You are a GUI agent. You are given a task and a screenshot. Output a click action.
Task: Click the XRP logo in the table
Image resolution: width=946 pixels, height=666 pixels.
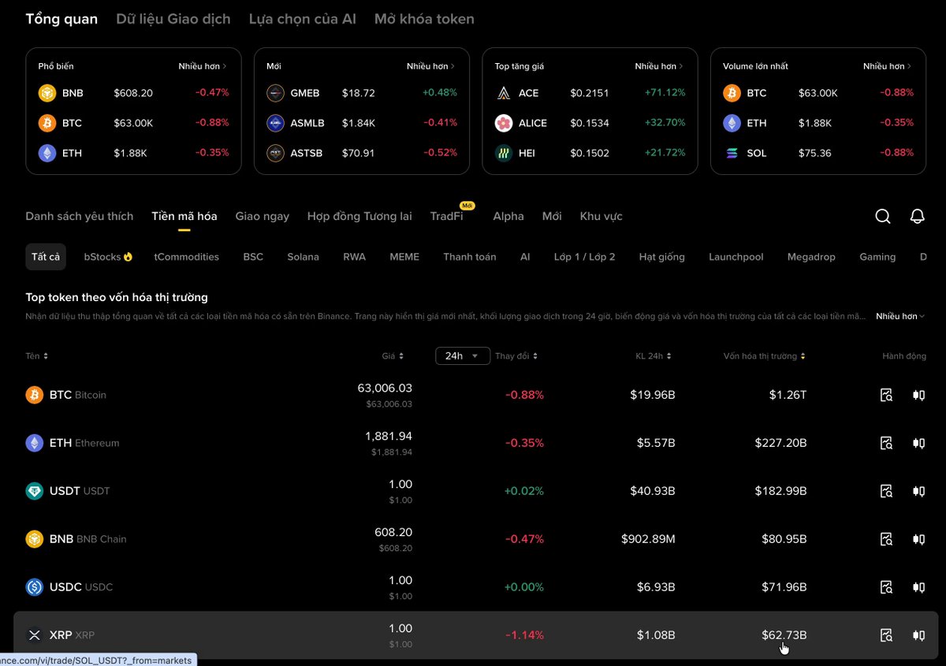(x=35, y=635)
